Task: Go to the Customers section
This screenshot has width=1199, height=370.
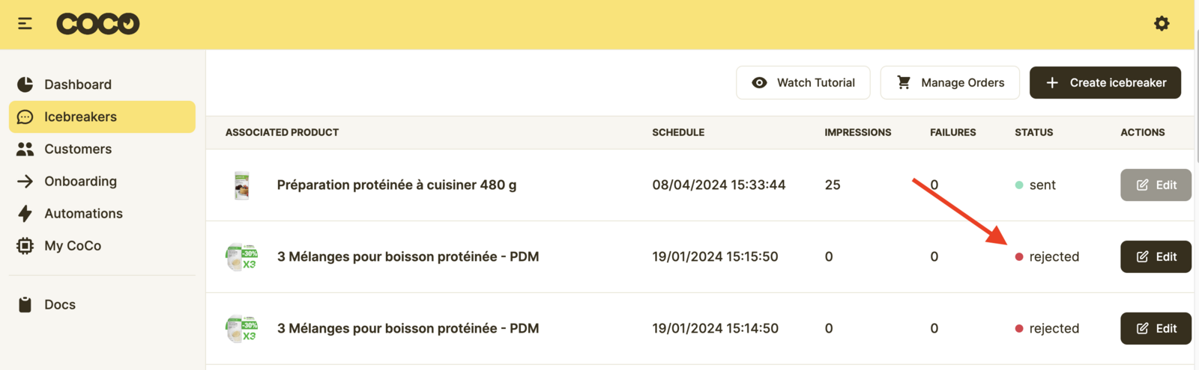Action: pos(77,149)
